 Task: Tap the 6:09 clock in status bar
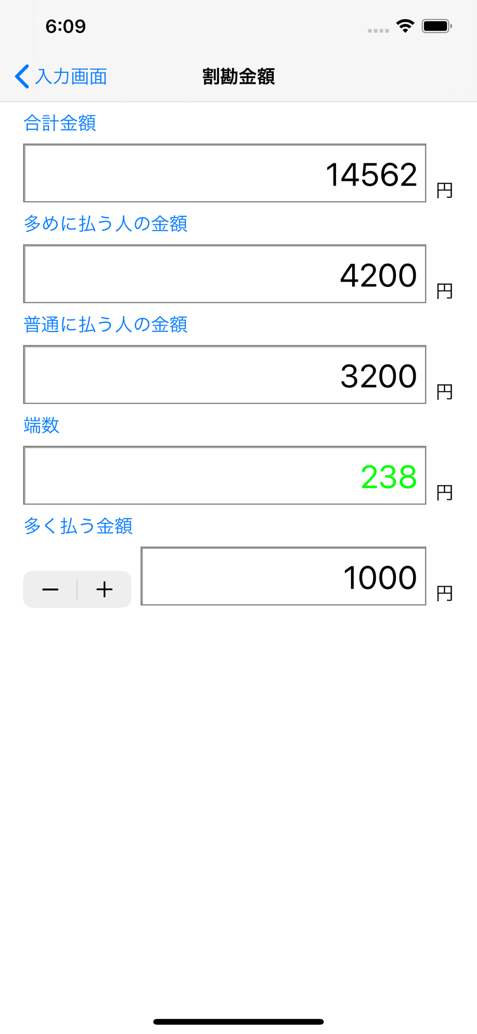[66, 26]
